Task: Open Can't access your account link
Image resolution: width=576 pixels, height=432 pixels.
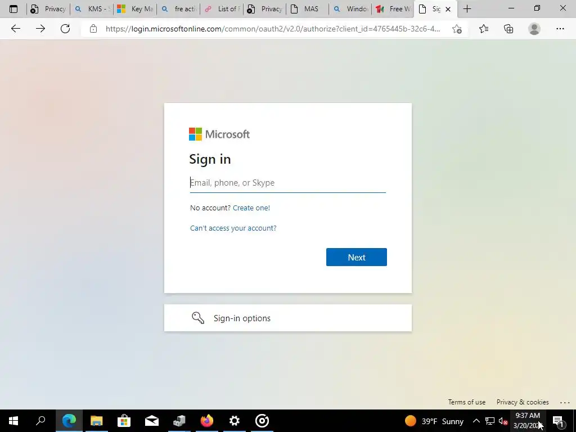Action: [233, 228]
